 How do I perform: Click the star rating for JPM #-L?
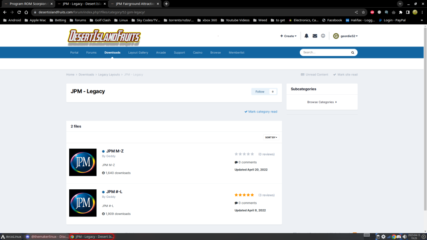click(244, 195)
